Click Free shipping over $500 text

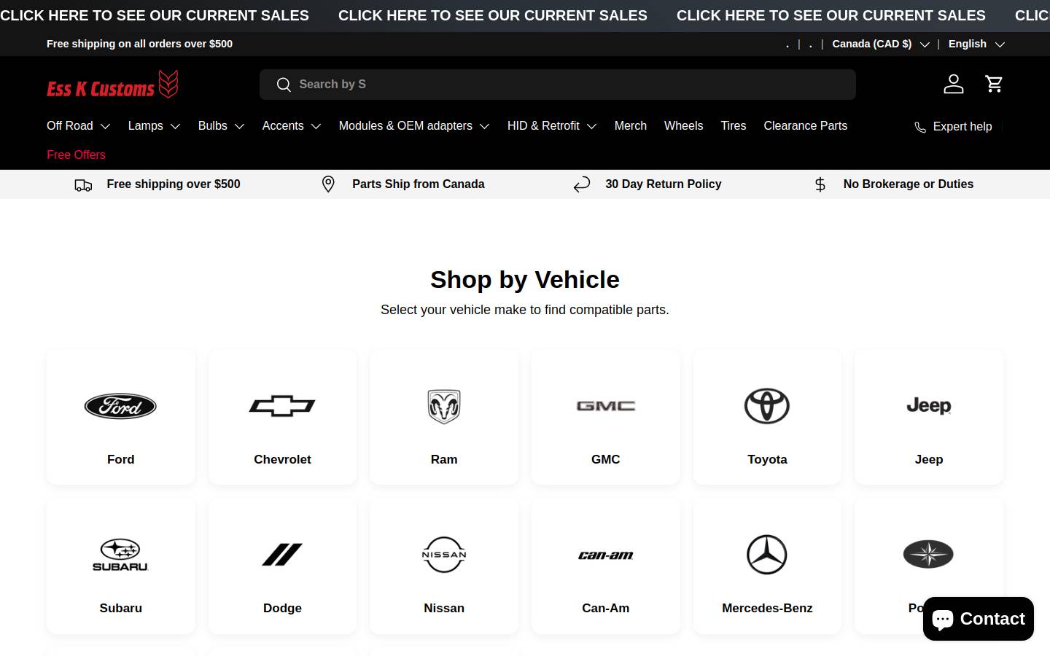pos(174,184)
